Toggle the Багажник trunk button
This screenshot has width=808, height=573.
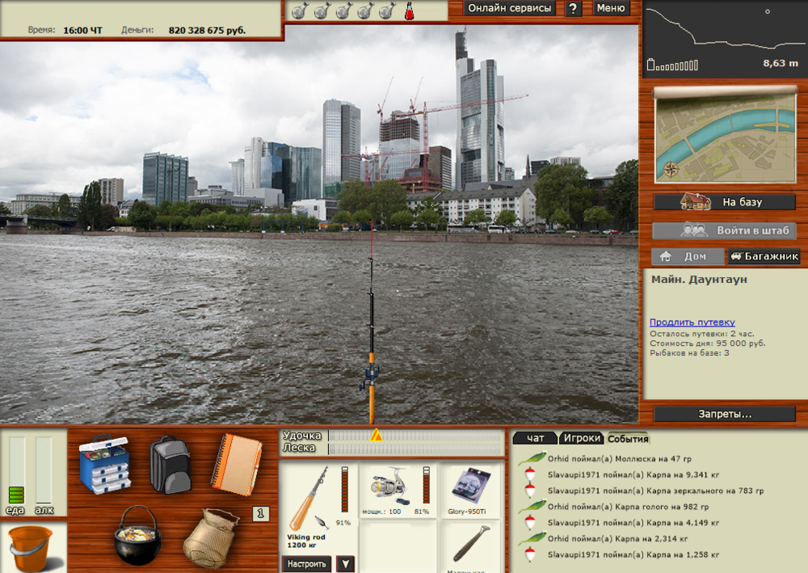[x=764, y=256]
